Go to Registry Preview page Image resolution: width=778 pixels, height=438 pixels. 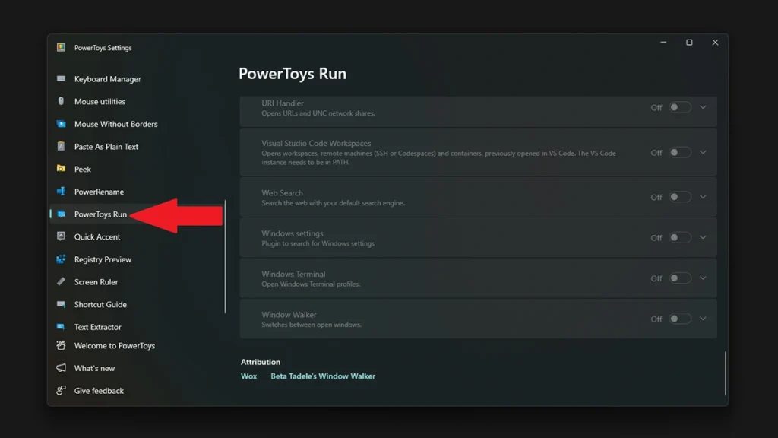click(103, 259)
